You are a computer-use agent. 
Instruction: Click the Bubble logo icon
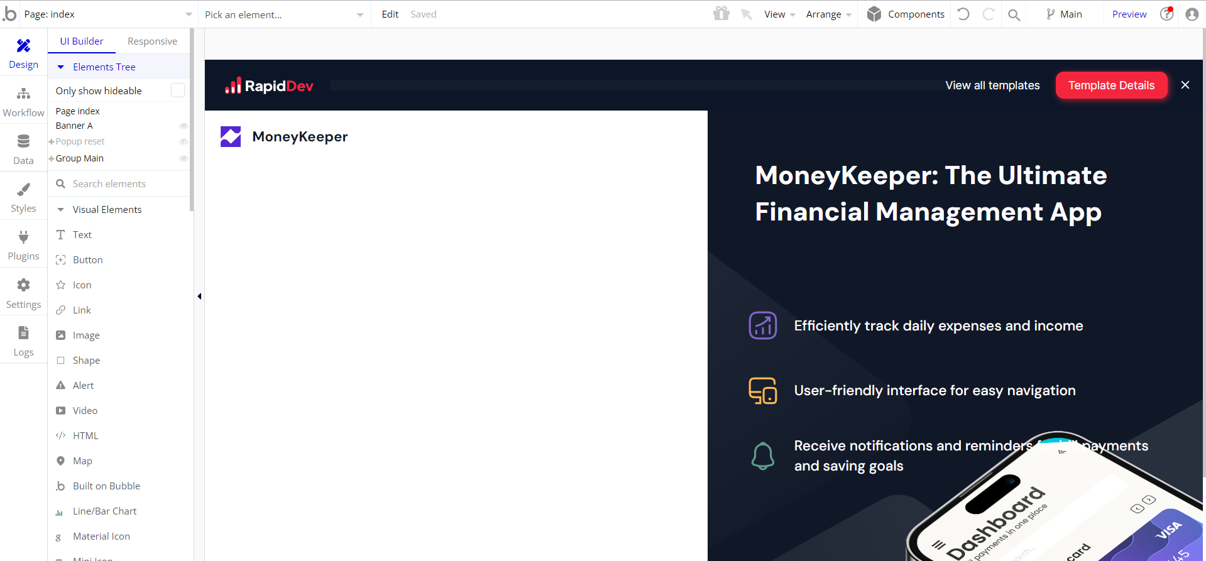pyautogui.click(x=9, y=13)
